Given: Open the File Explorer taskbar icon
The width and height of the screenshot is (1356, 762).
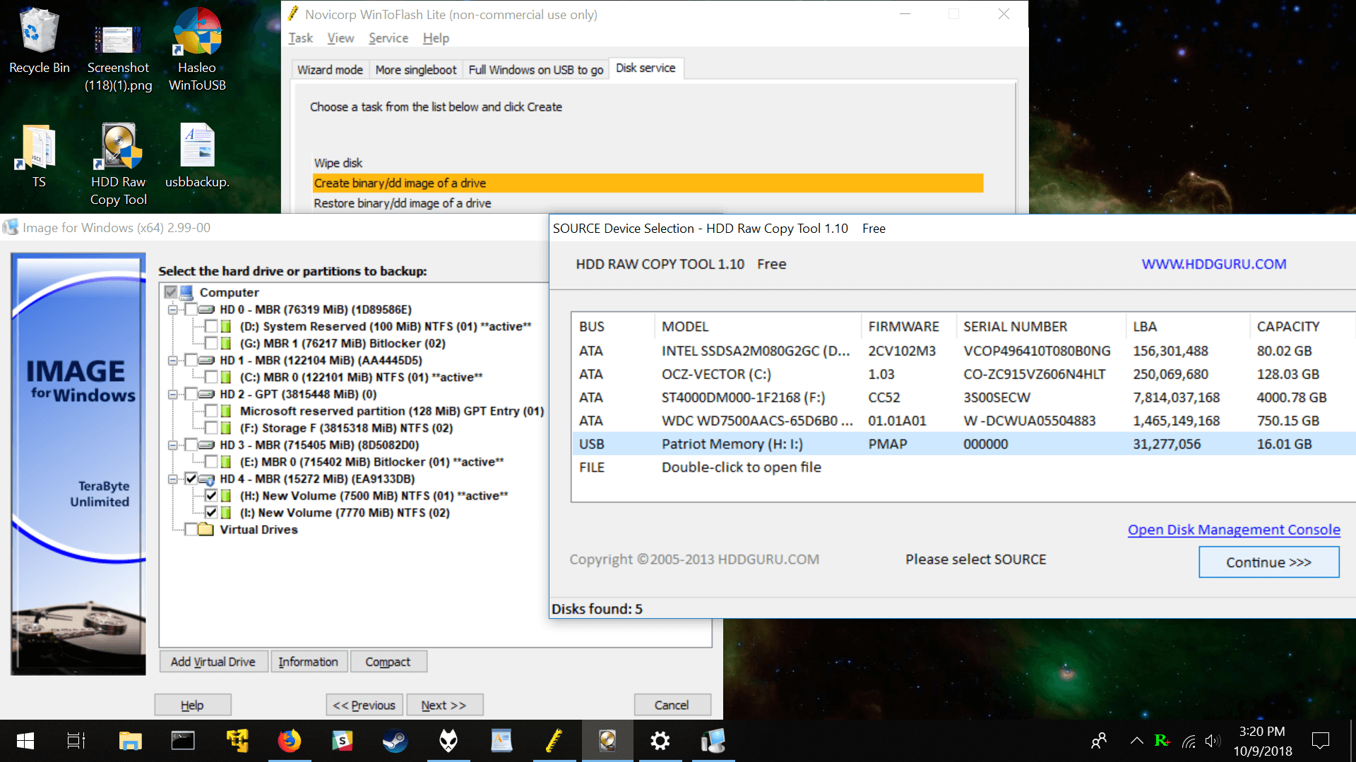Looking at the screenshot, I should click(130, 741).
